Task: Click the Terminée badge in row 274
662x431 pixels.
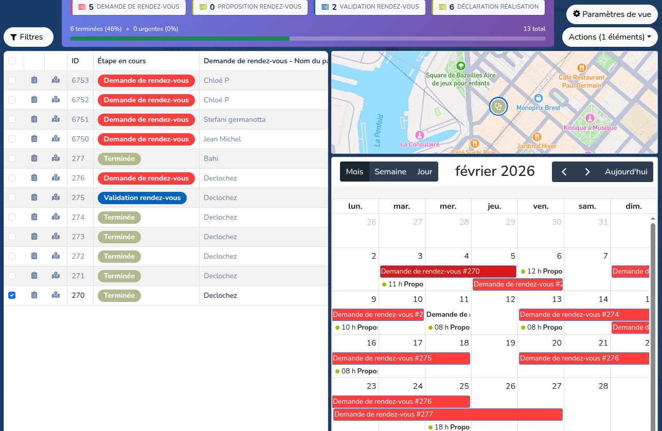Action: (x=119, y=217)
